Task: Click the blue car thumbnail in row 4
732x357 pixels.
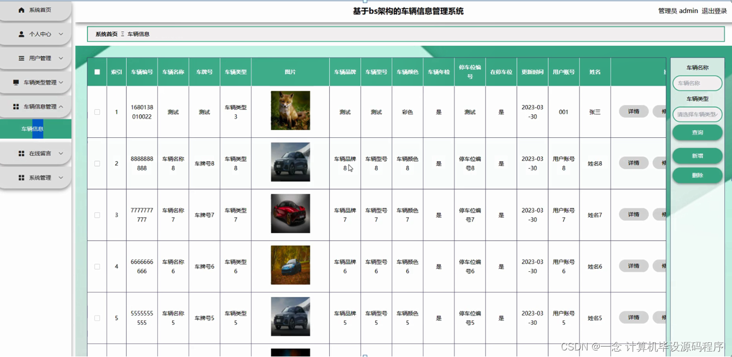Action: coord(290,265)
